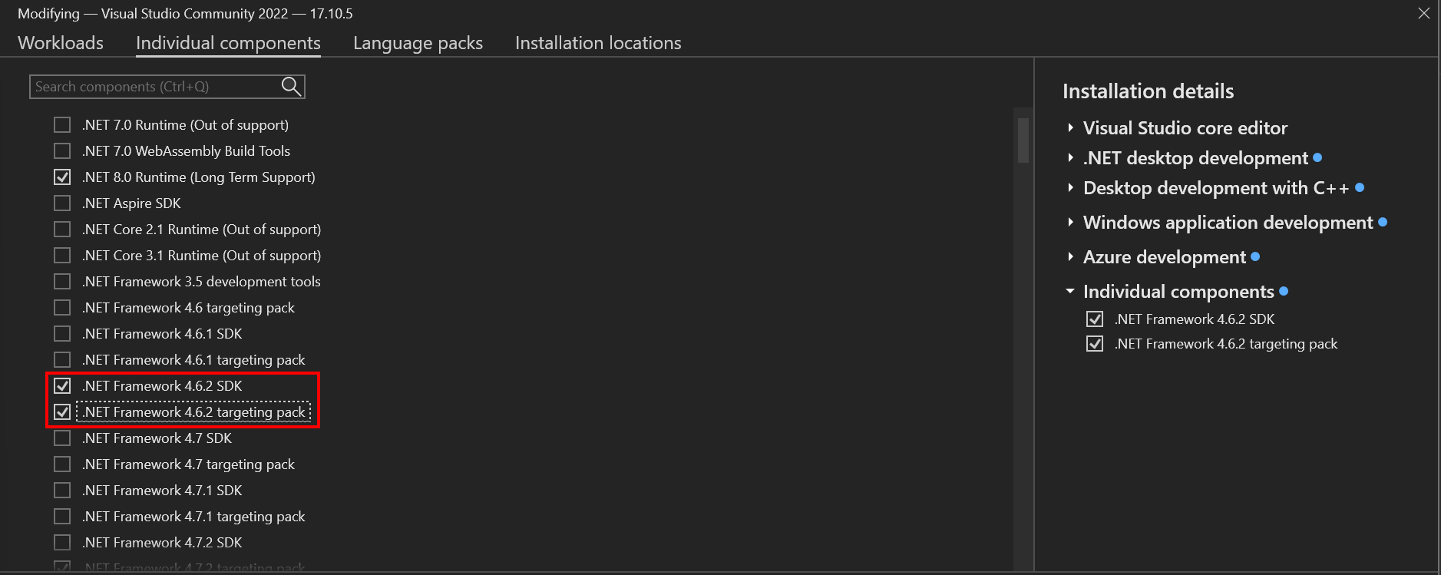
Task: Switch to the Workloads tab
Action: 61,43
